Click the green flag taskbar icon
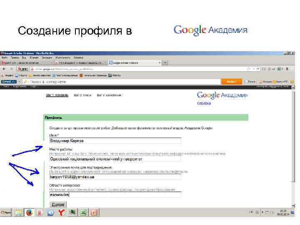300x225 pixels. [x=72, y=212]
